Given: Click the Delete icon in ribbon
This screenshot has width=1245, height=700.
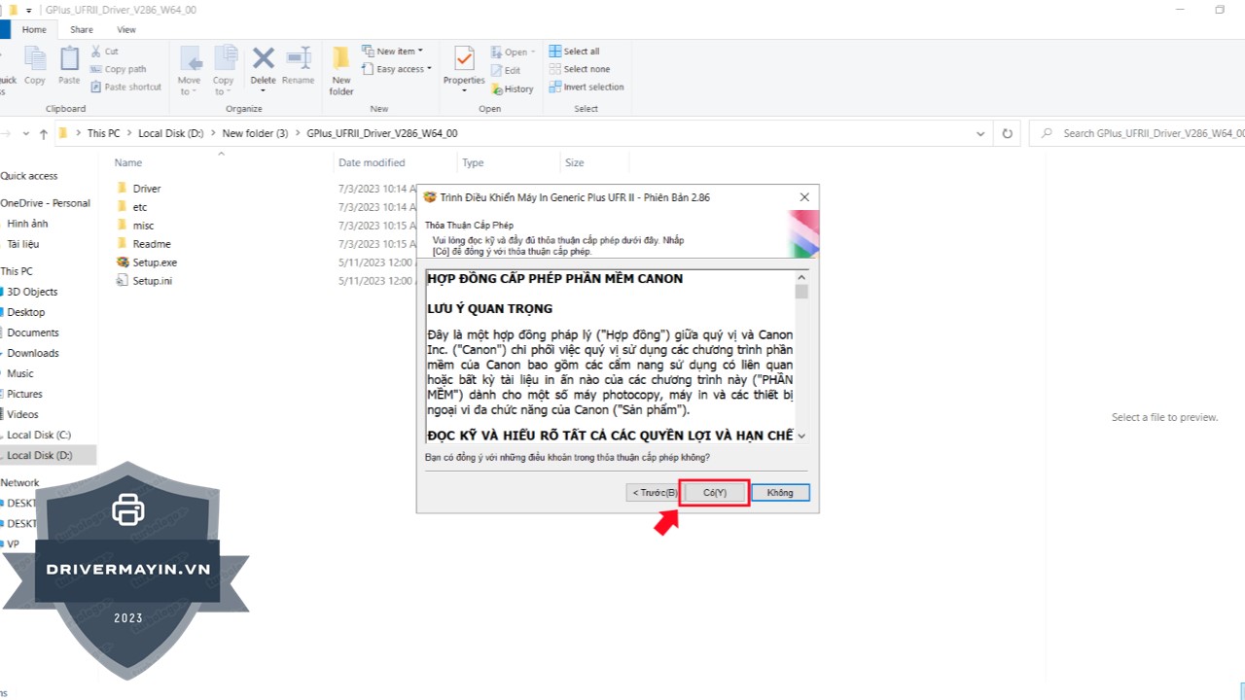Looking at the screenshot, I should [x=263, y=66].
